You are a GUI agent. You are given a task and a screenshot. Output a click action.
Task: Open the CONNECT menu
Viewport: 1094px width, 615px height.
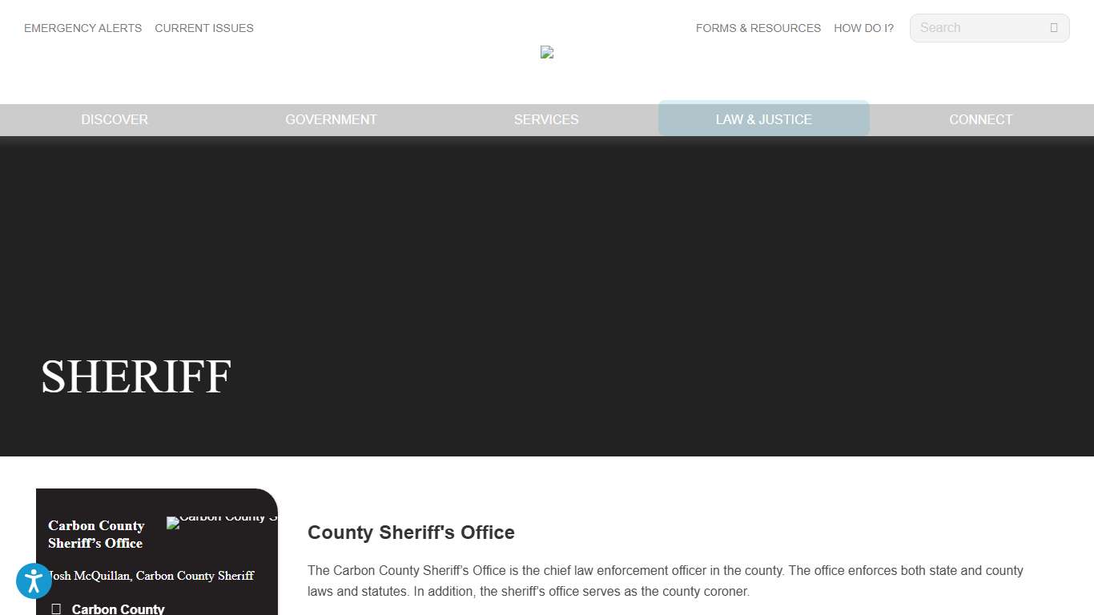[980, 119]
